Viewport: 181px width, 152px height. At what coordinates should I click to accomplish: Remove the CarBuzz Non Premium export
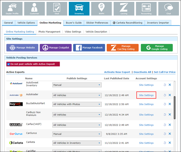pos(170,114)
